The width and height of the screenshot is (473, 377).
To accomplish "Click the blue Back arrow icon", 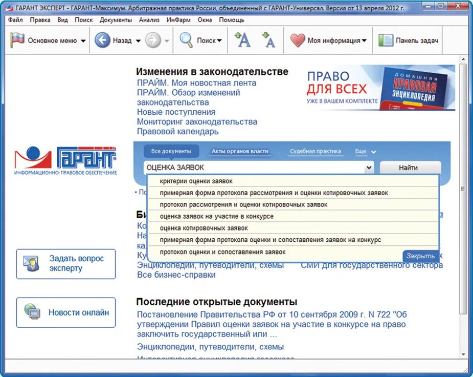I will point(102,40).
